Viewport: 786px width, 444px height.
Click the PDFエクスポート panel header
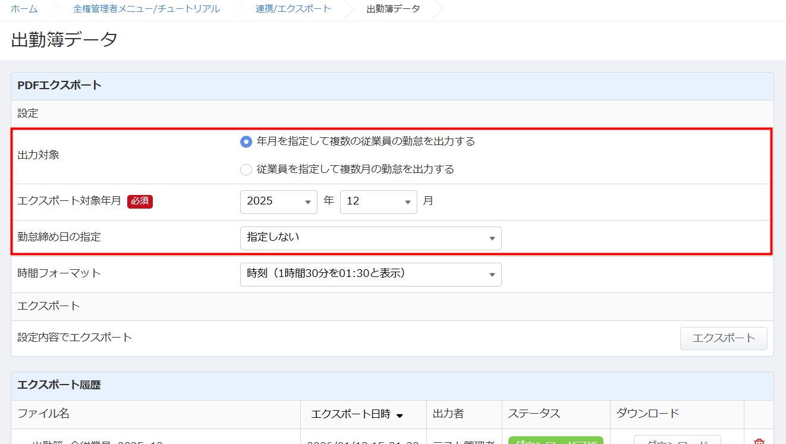[59, 86]
